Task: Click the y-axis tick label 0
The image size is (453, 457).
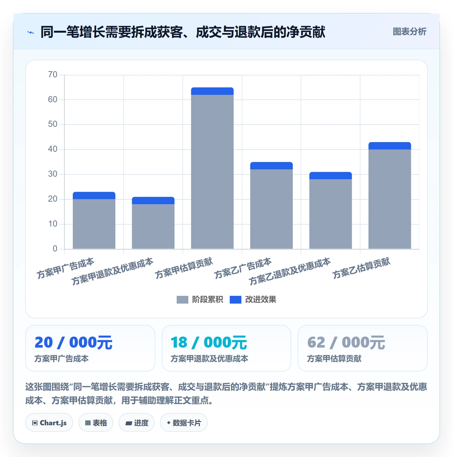Action: pos(55,249)
